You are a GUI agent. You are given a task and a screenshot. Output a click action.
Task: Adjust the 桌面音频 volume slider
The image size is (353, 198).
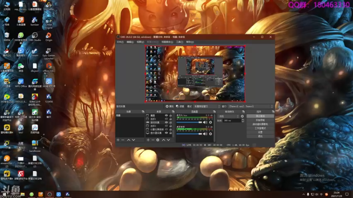pyautogui.click(x=189, y=134)
